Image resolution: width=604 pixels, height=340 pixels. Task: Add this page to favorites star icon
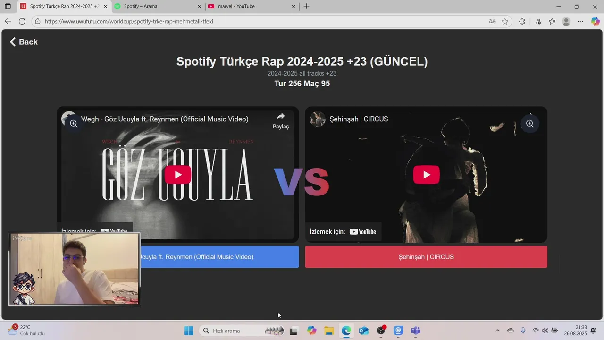(505, 21)
